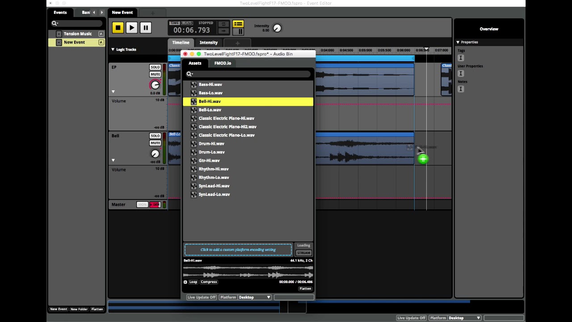The image size is (572, 322).
Task: Click the Rhythm-Lo.wav waveform icon
Action: pos(193,178)
